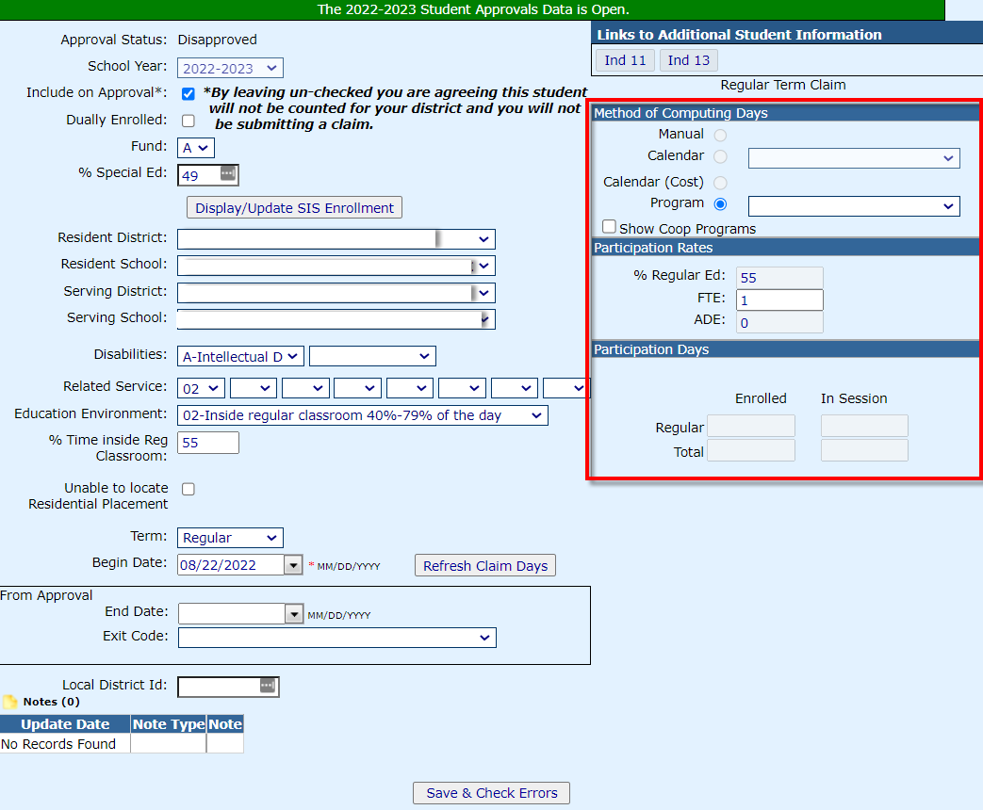Image resolution: width=983 pixels, height=810 pixels.
Task: Click the % Regular Ed field
Action: pos(779,278)
